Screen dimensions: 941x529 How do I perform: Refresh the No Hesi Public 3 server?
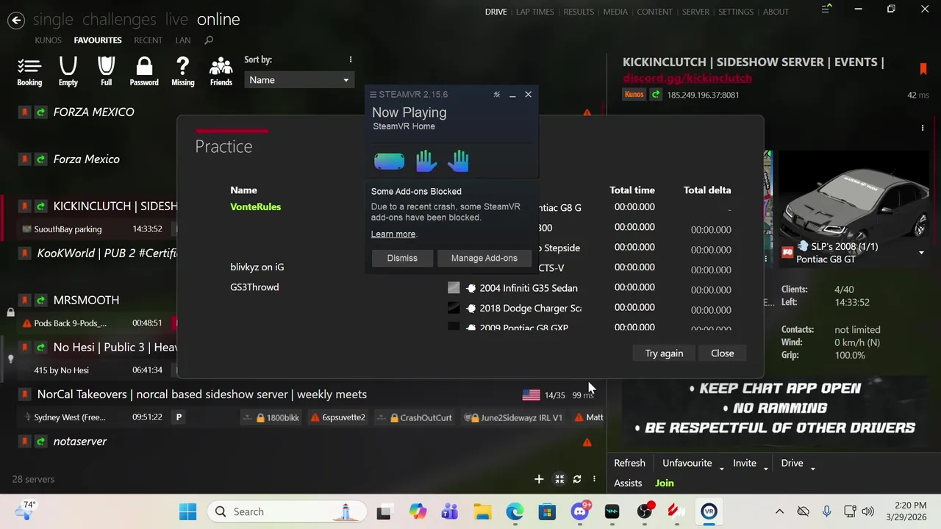click(41, 348)
